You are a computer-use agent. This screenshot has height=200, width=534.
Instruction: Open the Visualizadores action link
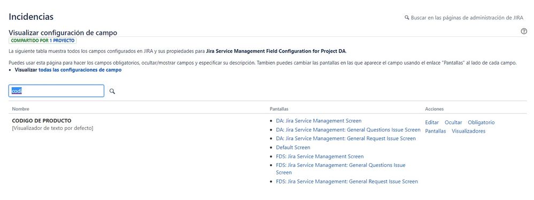click(468, 131)
